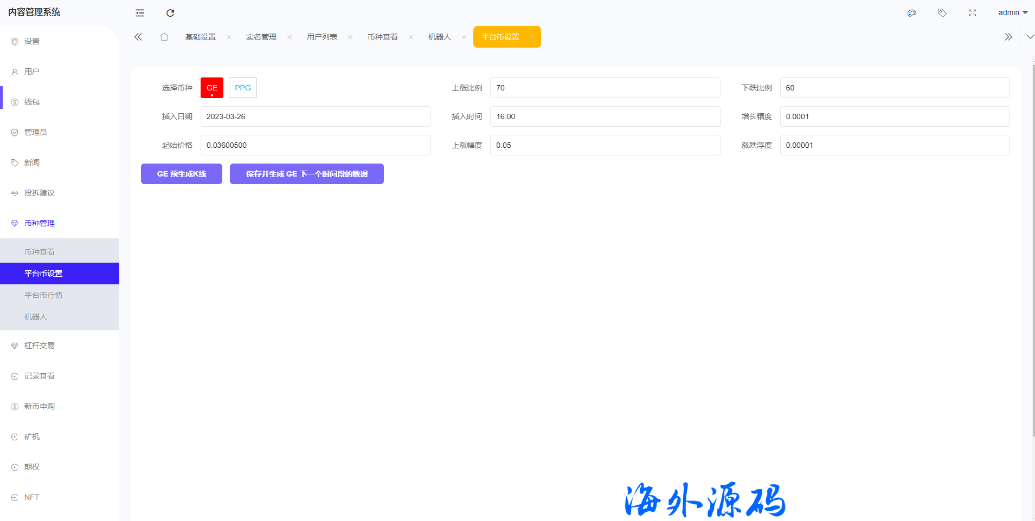Click the GE 预生成K线 button

point(182,174)
